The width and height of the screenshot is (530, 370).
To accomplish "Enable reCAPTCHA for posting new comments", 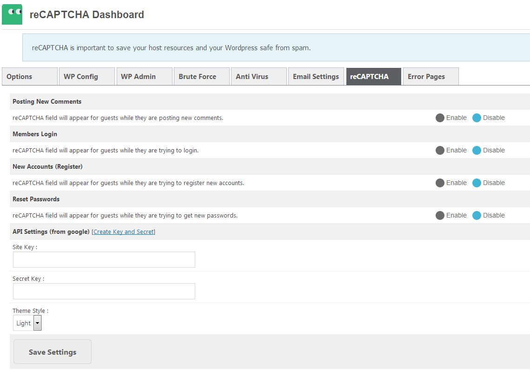I will click(x=440, y=118).
